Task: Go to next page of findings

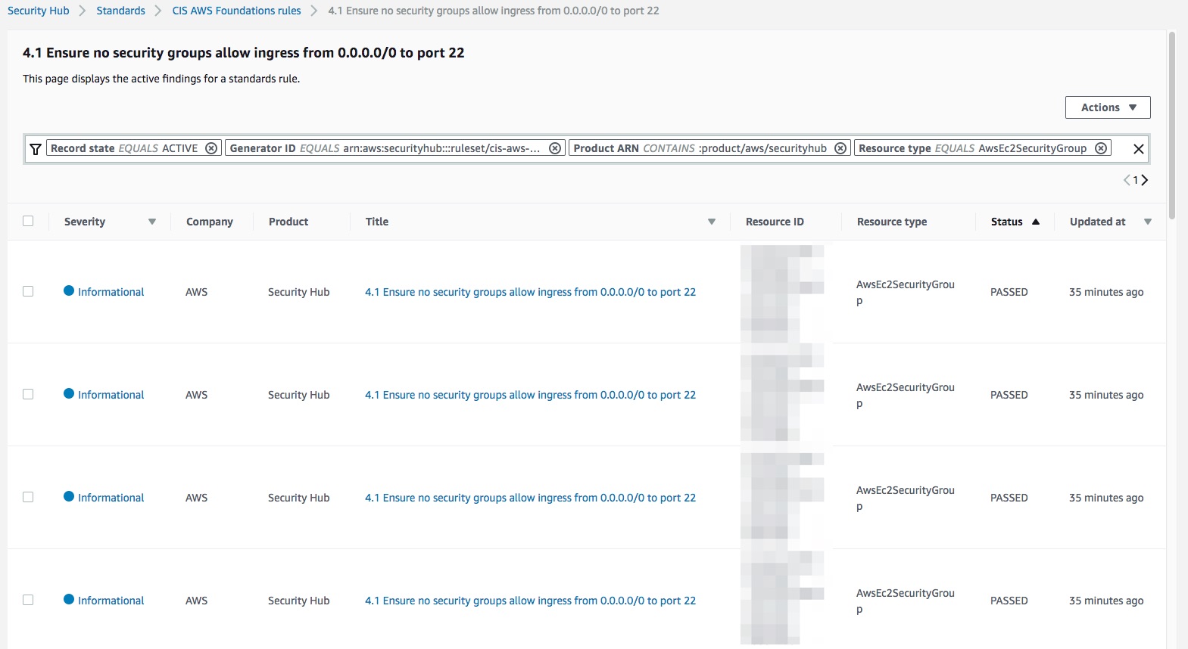Action: [x=1145, y=180]
